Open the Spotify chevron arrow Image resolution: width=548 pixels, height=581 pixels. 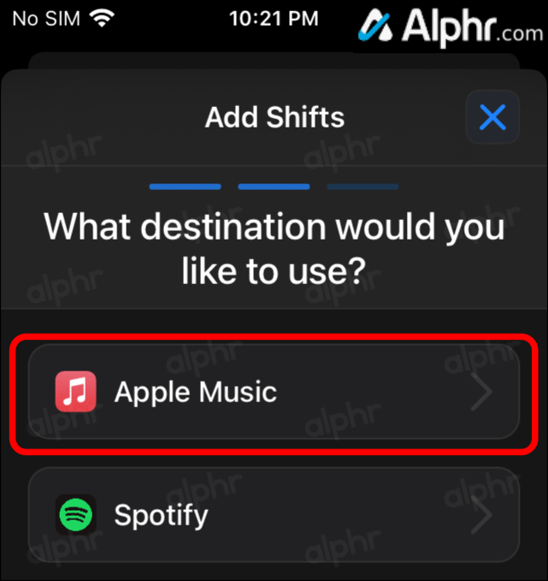pos(481,514)
